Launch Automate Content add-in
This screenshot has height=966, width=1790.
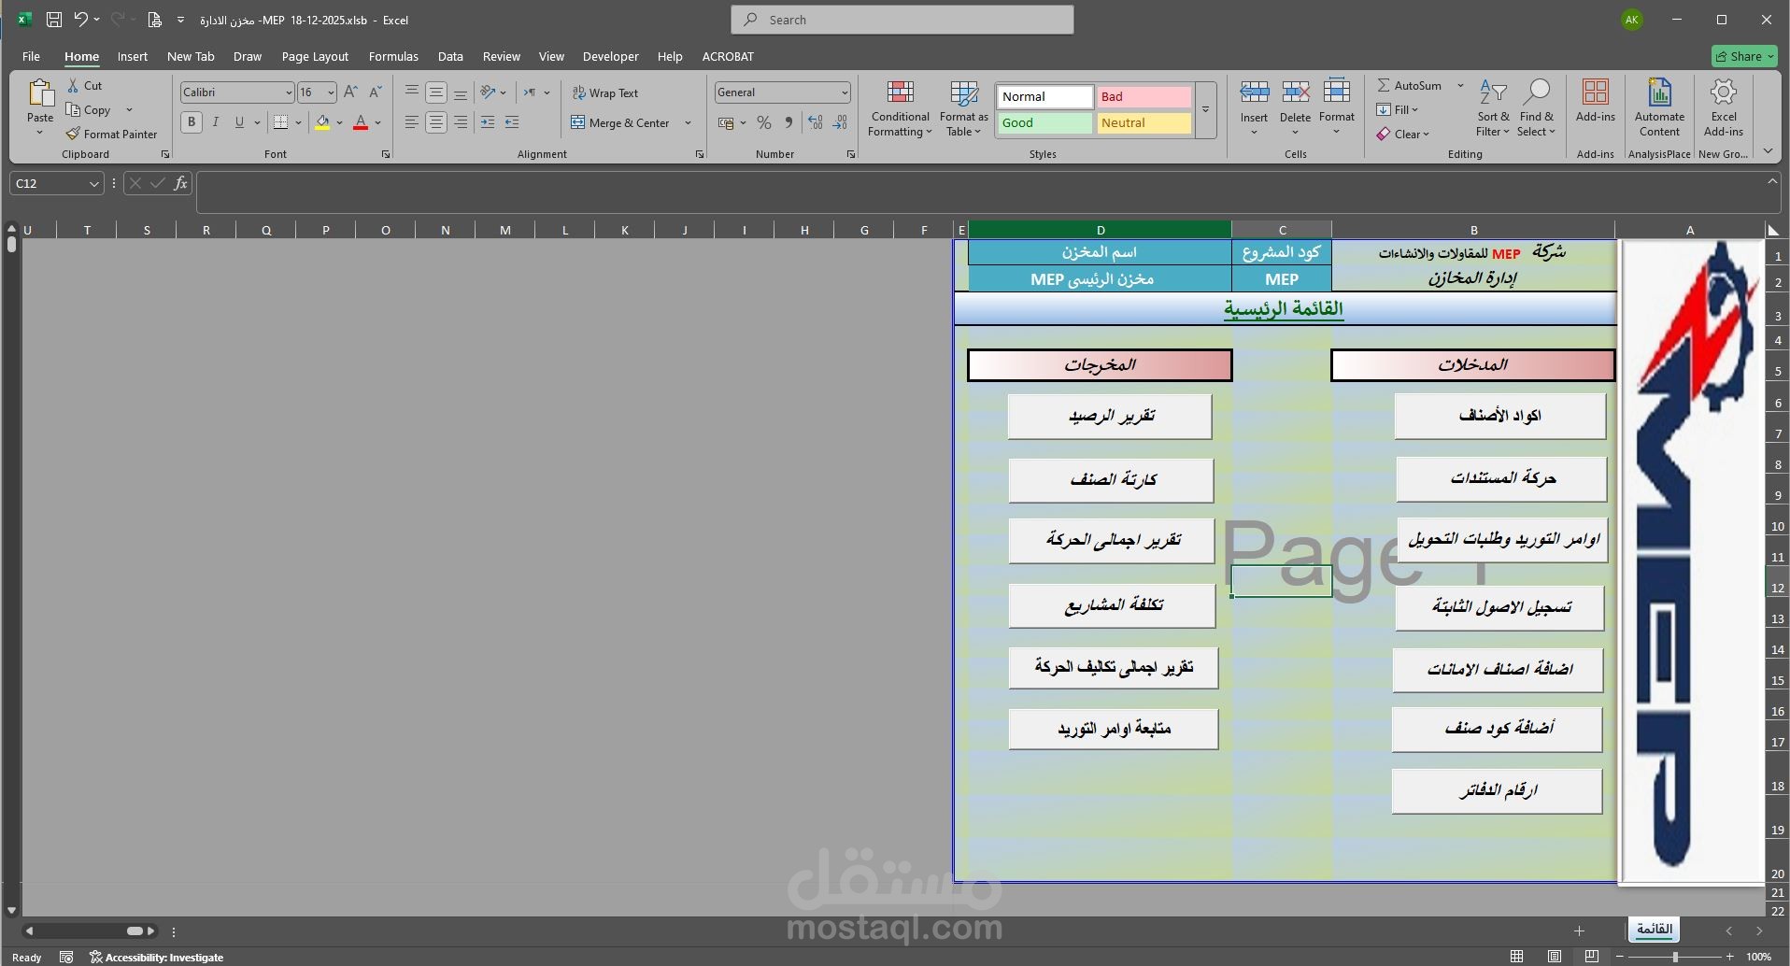pos(1659,108)
